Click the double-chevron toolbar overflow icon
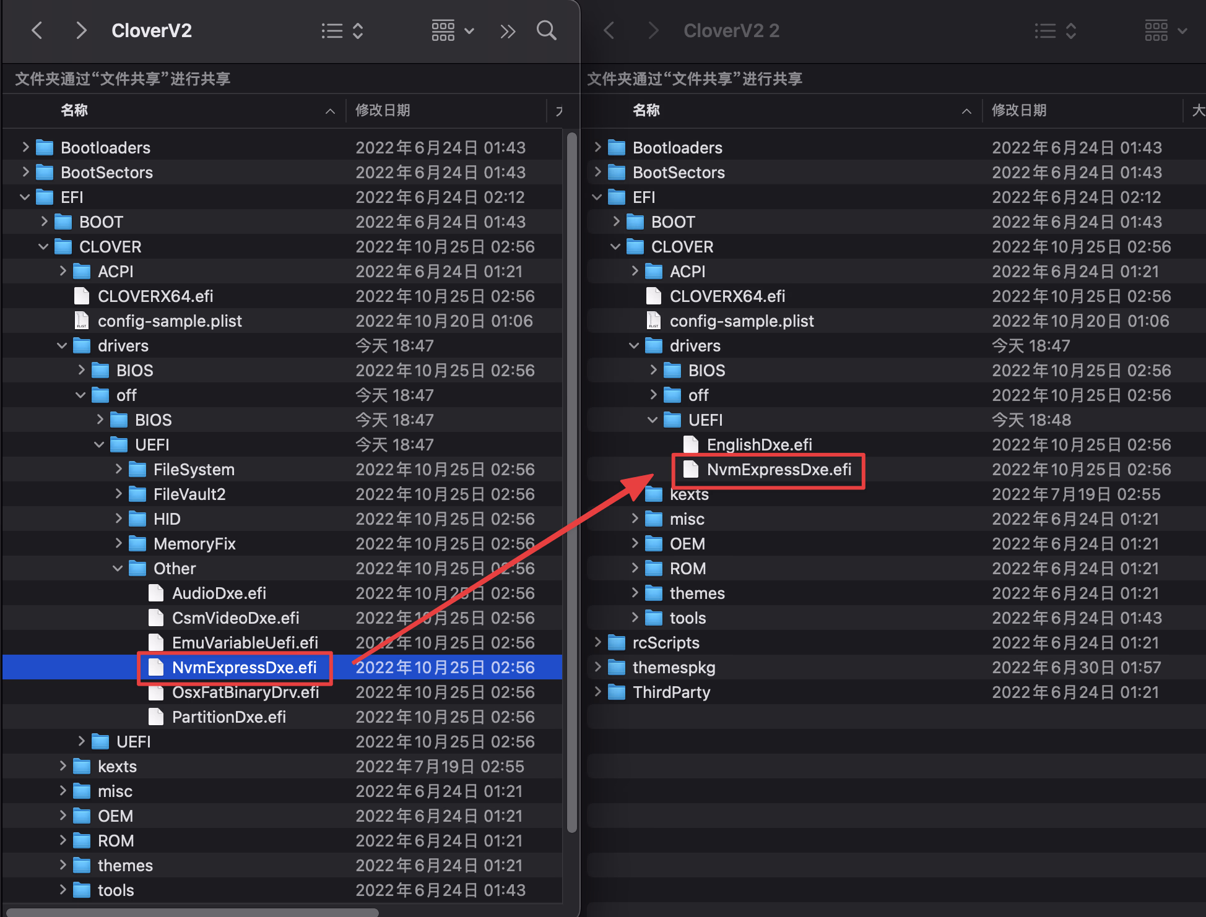The width and height of the screenshot is (1206, 917). pos(508,31)
